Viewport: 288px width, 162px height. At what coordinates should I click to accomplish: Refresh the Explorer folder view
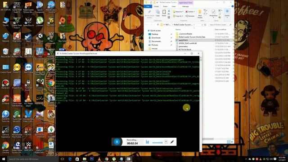(205, 25)
